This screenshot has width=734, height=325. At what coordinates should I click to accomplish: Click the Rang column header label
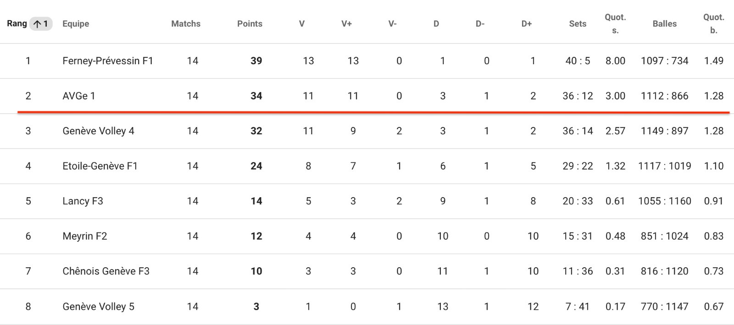(x=17, y=24)
